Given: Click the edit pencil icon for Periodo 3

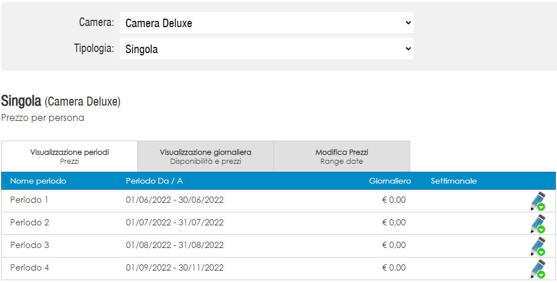Looking at the screenshot, I should tap(538, 246).
